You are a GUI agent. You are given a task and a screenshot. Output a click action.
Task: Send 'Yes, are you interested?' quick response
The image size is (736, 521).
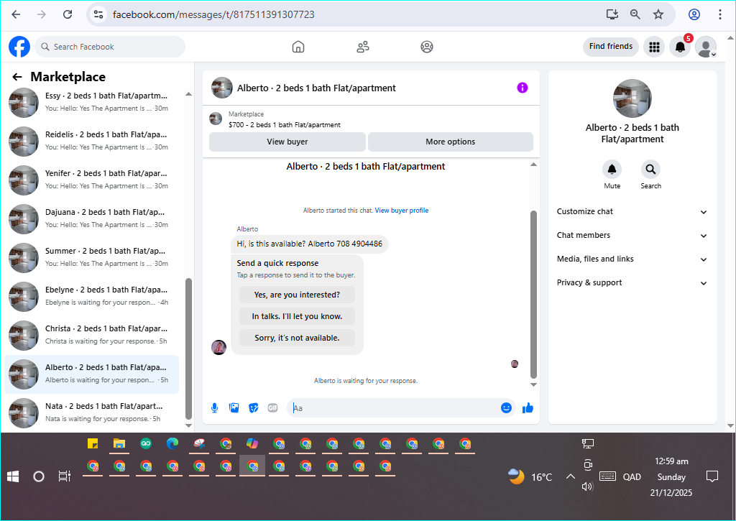pos(297,295)
